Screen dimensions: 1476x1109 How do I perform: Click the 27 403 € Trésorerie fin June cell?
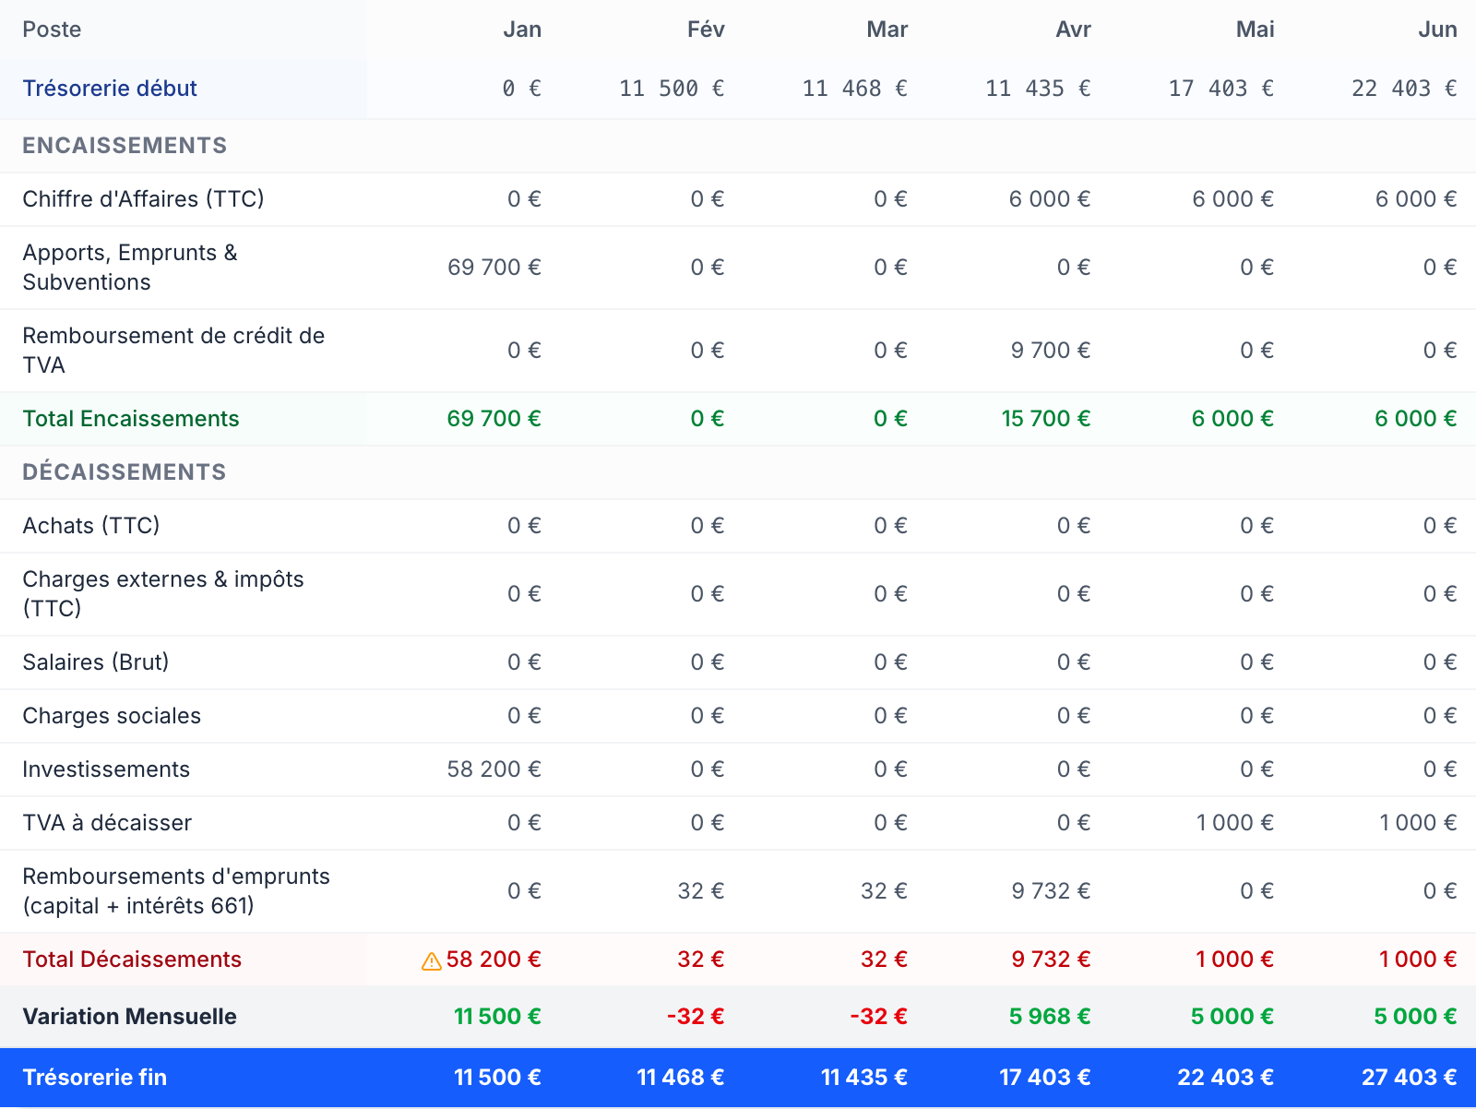tap(1410, 1078)
